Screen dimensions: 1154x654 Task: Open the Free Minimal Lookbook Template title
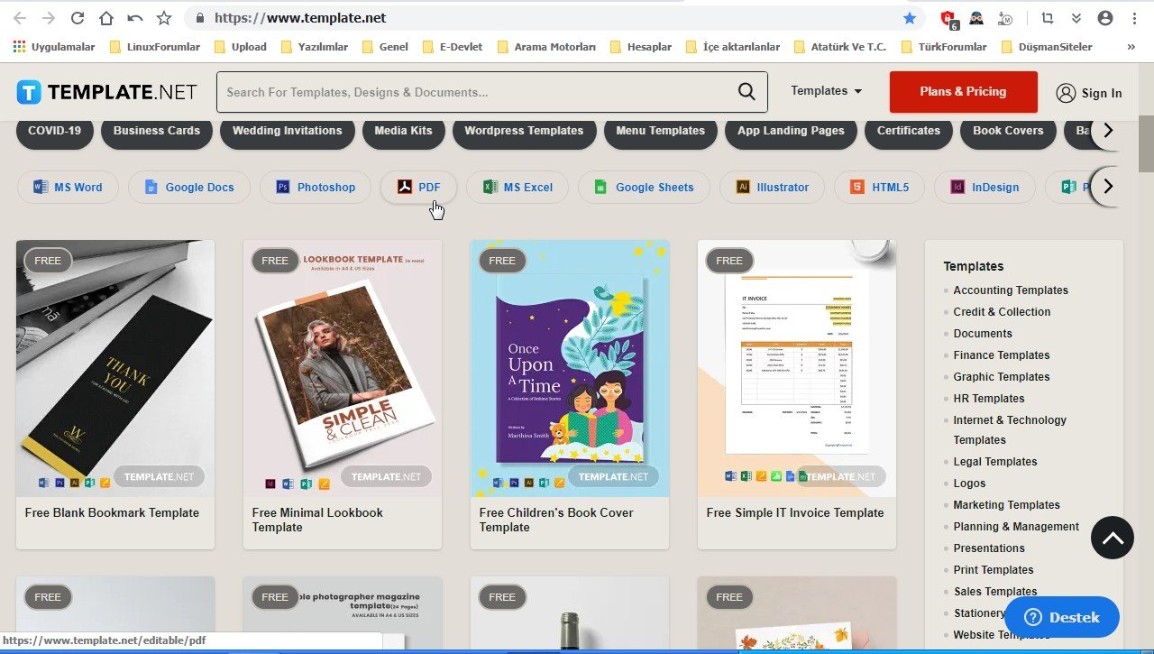[x=317, y=520]
